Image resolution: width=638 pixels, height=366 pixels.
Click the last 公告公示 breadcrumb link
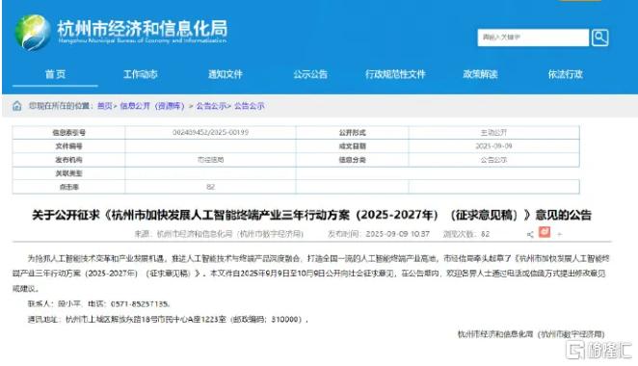249,106
